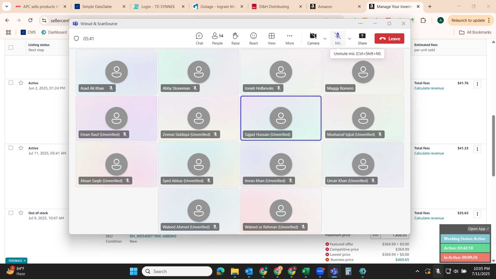Open the React emoji menu
The width and height of the screenshot is (496, 279).
253,39
